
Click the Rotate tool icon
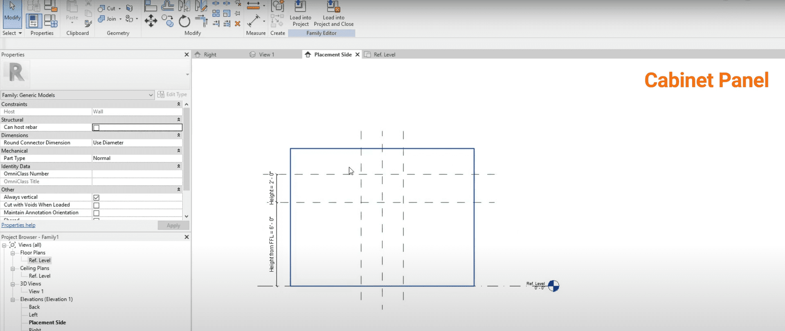pos(184,21)
